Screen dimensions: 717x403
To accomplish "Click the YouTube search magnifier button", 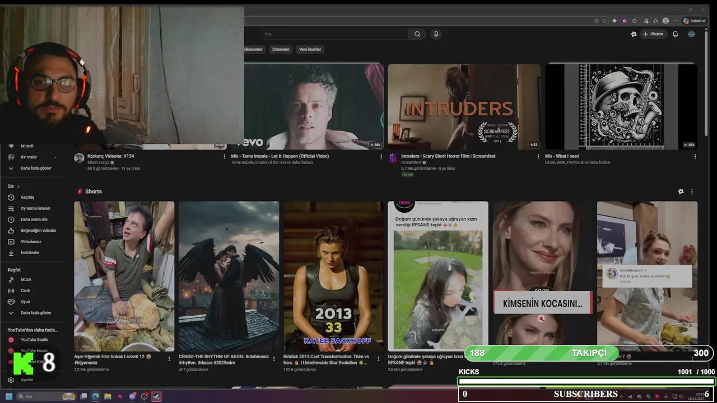I will [417, 34].
